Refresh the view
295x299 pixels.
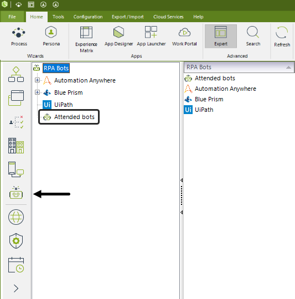pyautogui.click(x=282, y=37)
